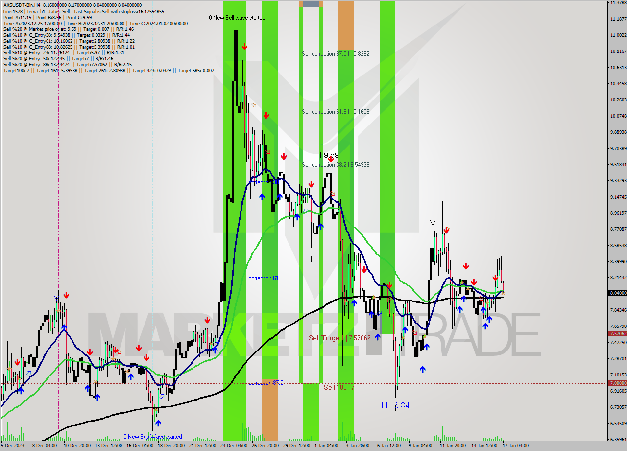Click the '6 Jan 12:00' date axis label

(389, 446)
